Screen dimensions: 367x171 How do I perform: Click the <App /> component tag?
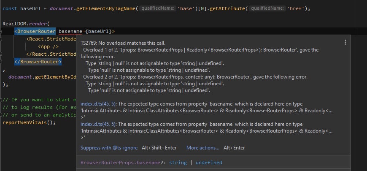(48, 46)
